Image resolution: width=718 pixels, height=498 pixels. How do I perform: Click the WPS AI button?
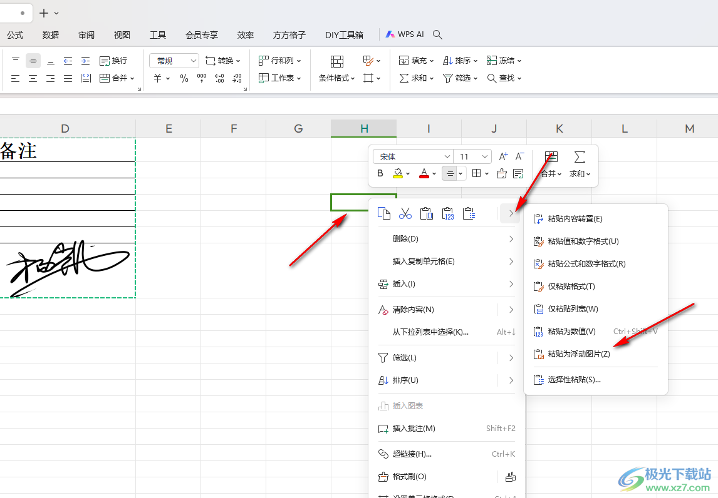pyautogui.click(x=405, y=34)
